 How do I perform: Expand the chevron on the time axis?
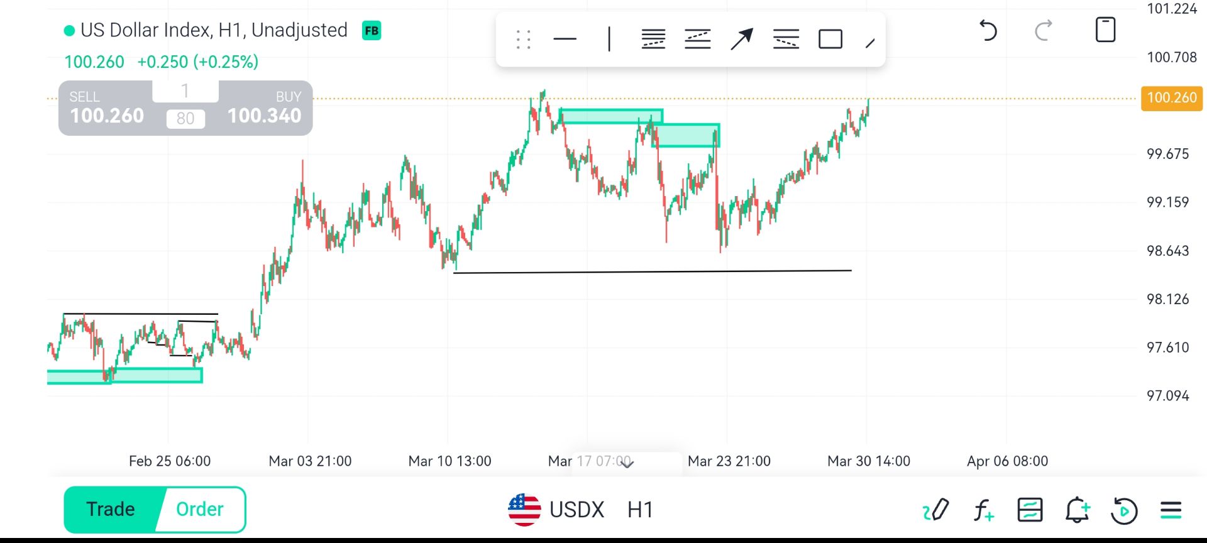click(627, 463)
